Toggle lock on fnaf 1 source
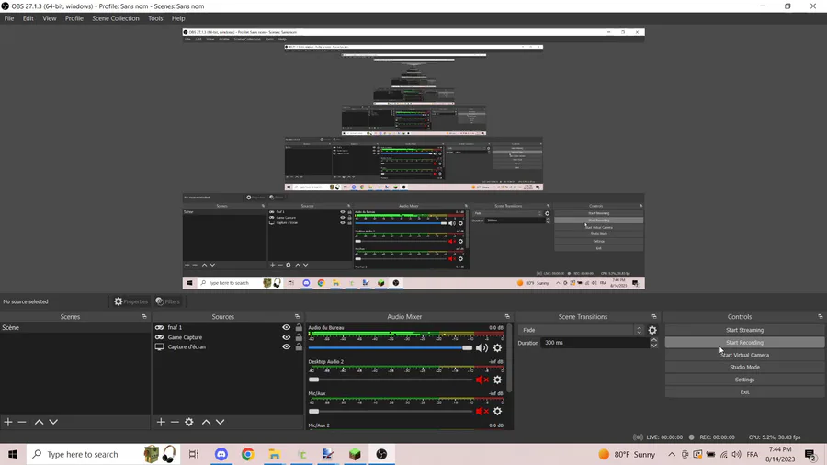The height and width of the screenshot is (465, 827). coord(299,327)
